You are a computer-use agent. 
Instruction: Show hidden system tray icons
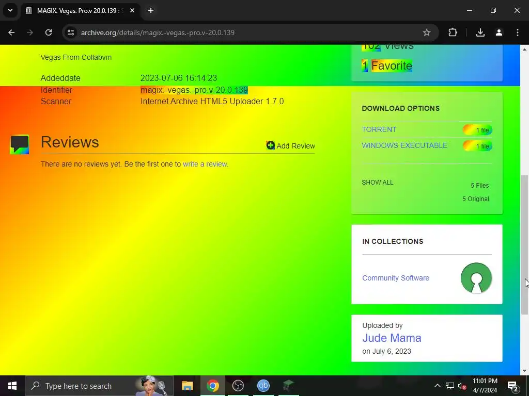437,386
